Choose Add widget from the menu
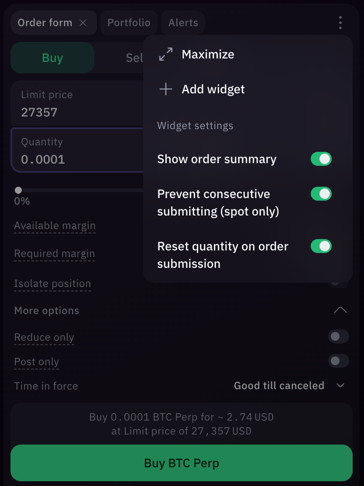 (x=213, y=89)
